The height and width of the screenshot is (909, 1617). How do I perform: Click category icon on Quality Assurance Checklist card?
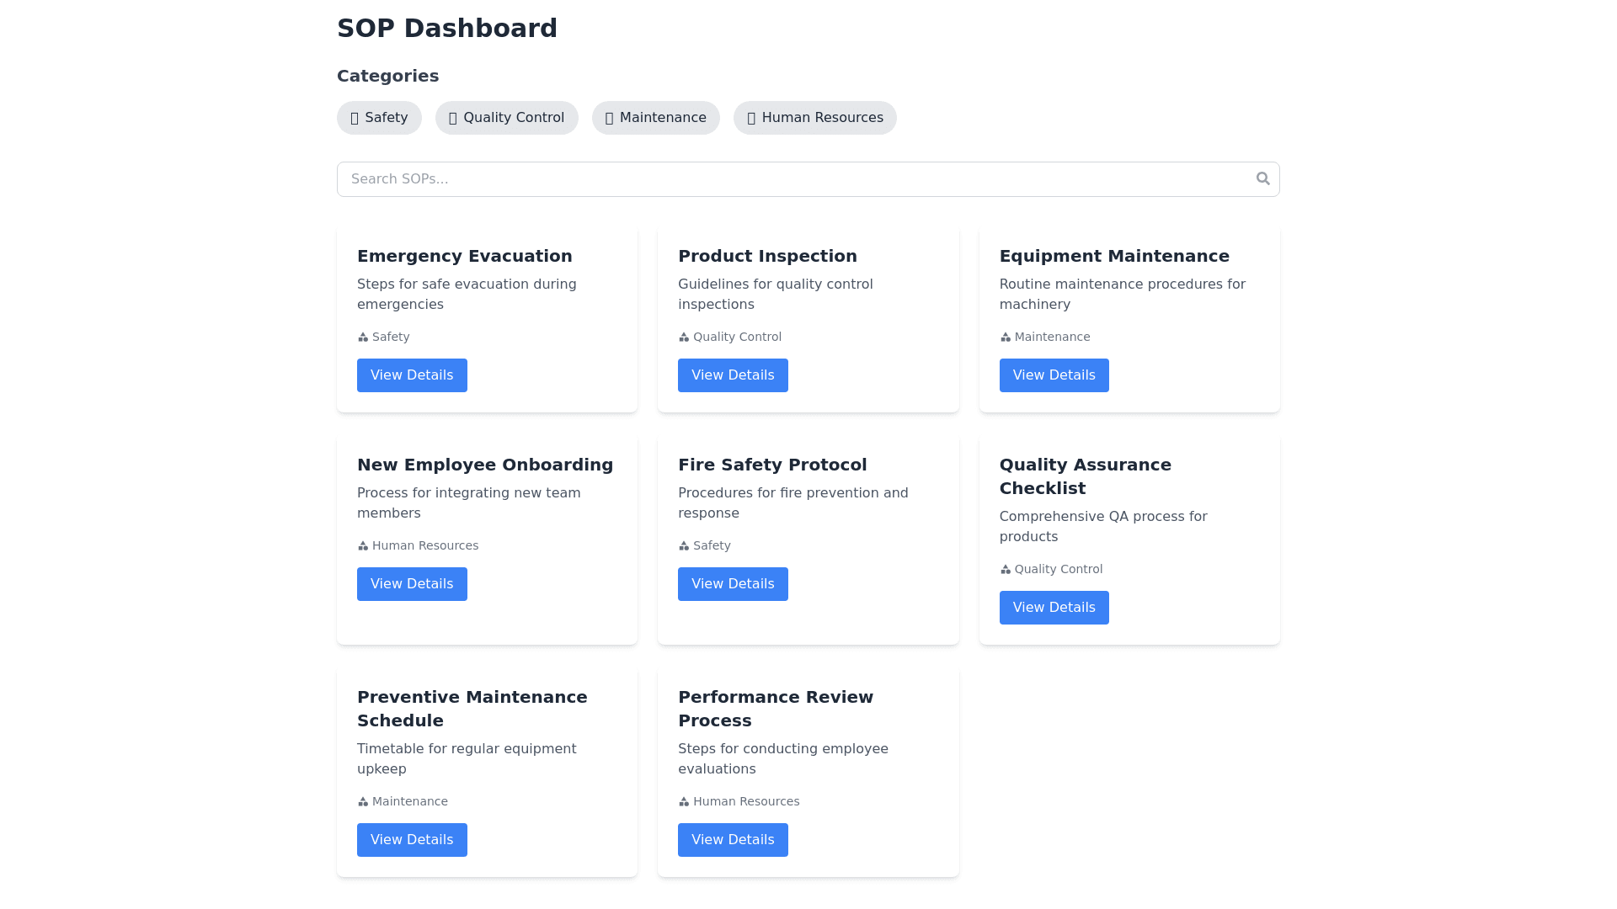pyautogui.click(x=1005, y=570)
